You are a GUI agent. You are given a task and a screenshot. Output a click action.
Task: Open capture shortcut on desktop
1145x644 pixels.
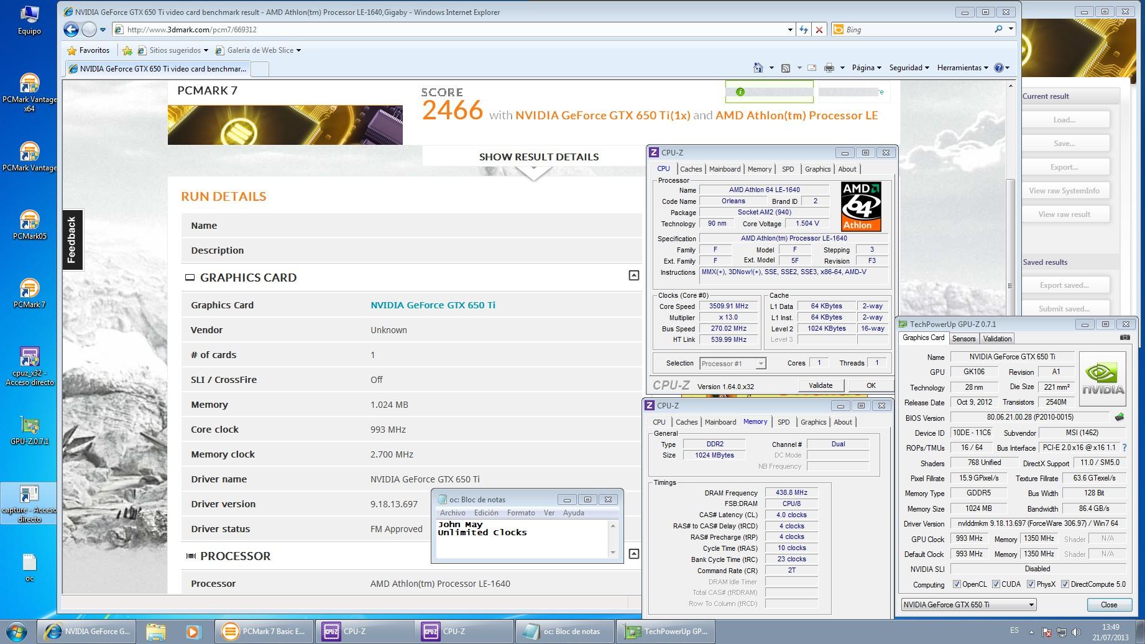tap(29, 504)
